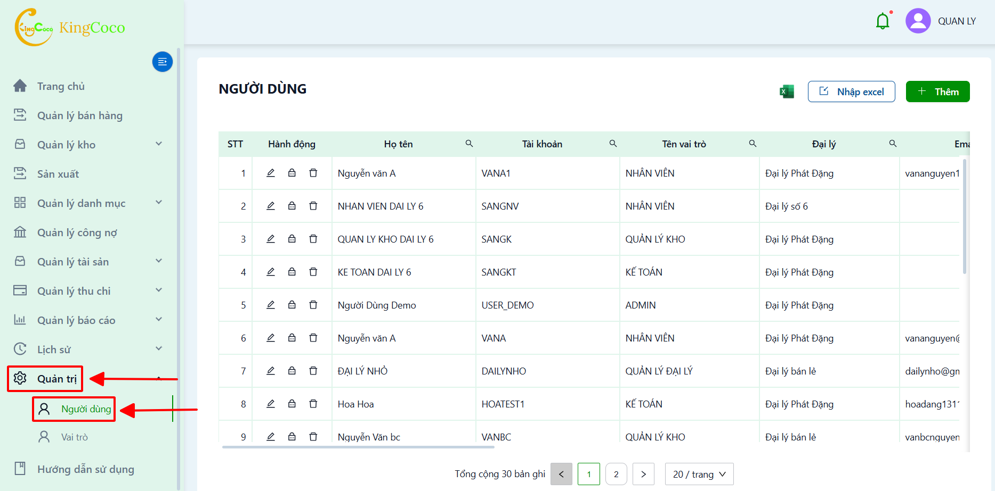Click the horizontal table scrollbar
Screen dimensions: 995x491
tap(358, 447)
